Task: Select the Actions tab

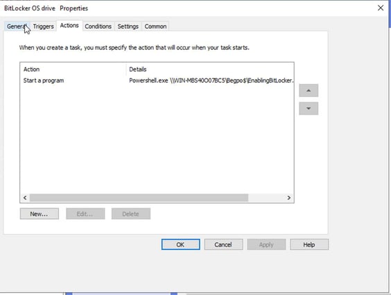Action: [x=69, y=26]
